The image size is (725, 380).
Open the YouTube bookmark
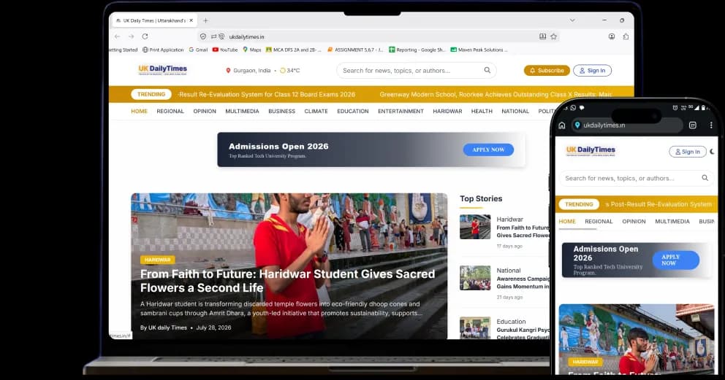click(x=225, y=50)
